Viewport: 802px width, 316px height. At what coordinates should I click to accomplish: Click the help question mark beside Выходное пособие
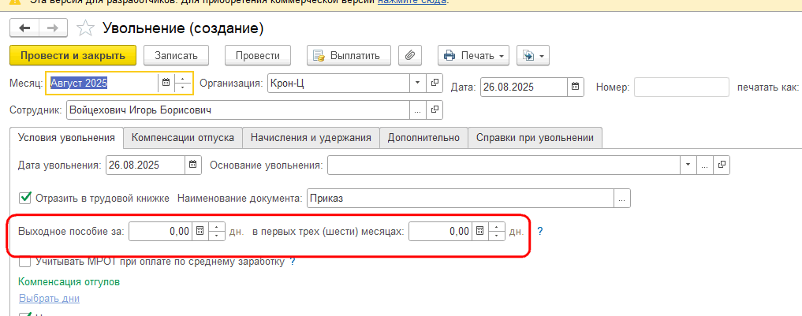click(x=539, y=231)
